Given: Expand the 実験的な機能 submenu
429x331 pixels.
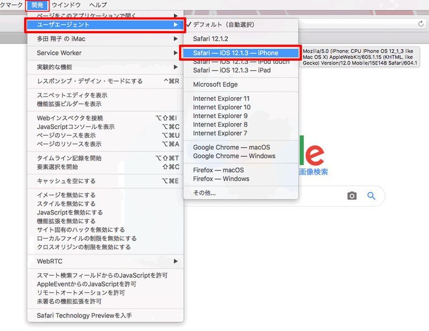Looking at the screenshot, I should pos(105,67).
